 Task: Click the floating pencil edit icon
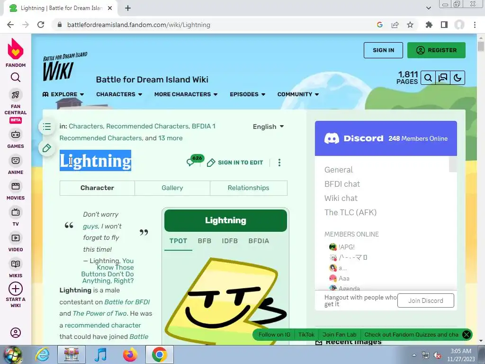(x=47, y=148)
